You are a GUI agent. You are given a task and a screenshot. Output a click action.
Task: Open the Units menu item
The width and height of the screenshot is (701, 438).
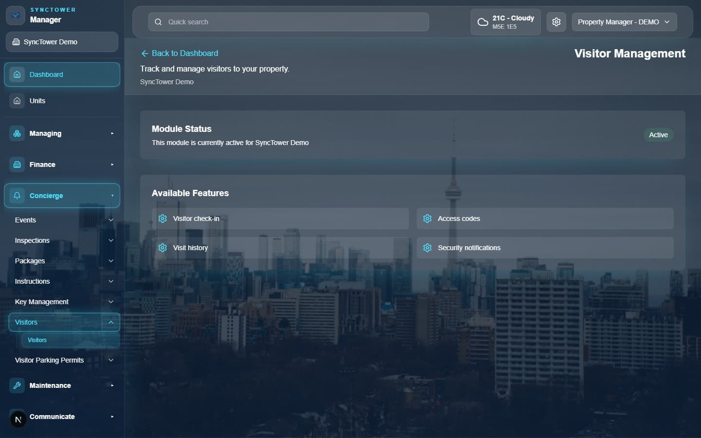click(x=62, y=101)
